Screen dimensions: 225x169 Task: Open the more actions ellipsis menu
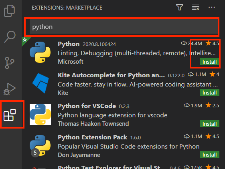(x=212, y=7)
